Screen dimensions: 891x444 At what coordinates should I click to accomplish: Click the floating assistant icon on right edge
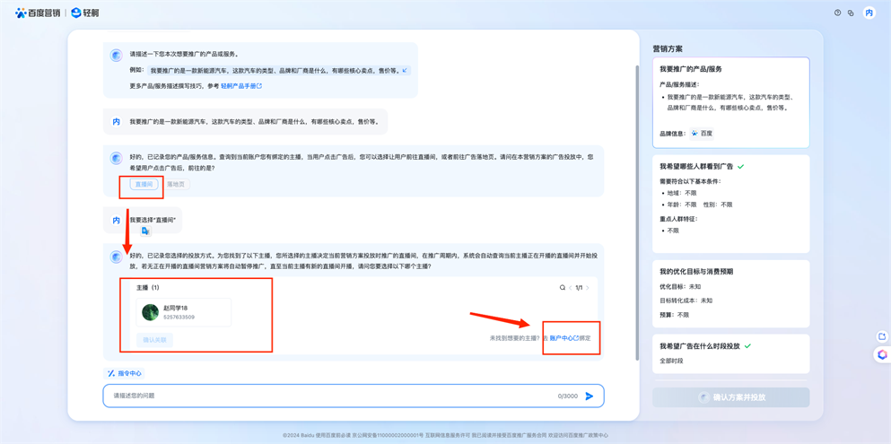pos(882,355)
